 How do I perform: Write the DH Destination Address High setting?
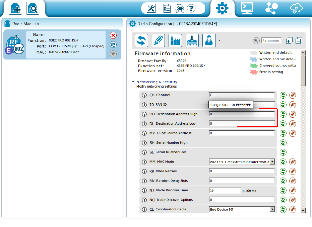pos(292,114)
